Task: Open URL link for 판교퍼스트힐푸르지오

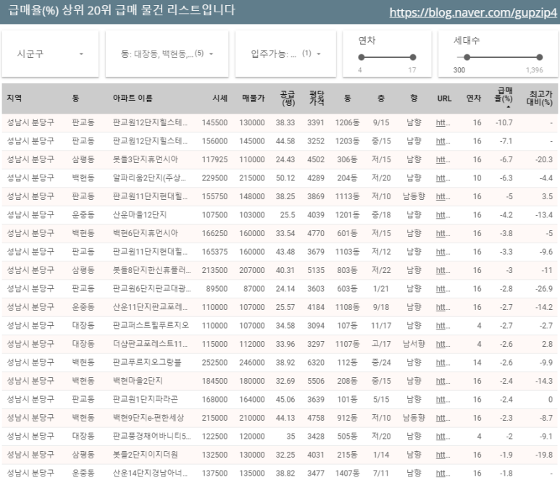Action: [x=443, y=326]
